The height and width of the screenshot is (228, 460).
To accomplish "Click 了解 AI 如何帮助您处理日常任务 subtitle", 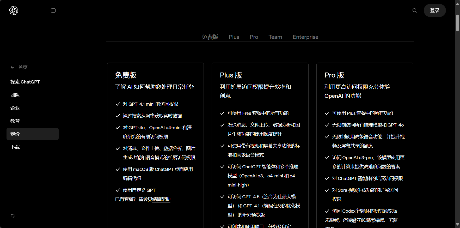I will coord(155,87).
